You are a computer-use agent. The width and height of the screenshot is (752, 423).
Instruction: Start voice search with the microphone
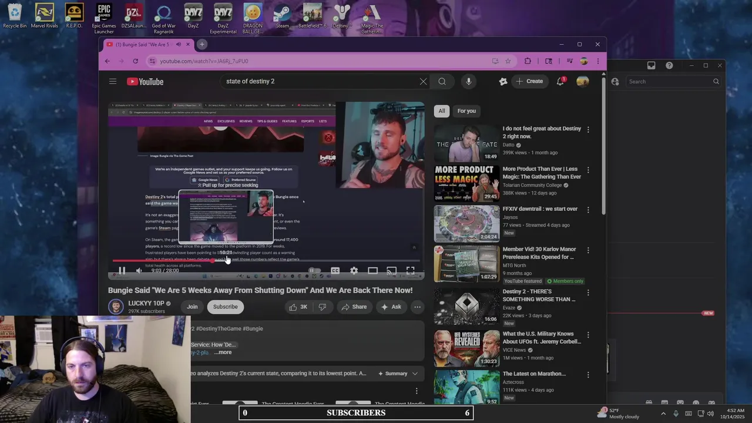[468, 82]
